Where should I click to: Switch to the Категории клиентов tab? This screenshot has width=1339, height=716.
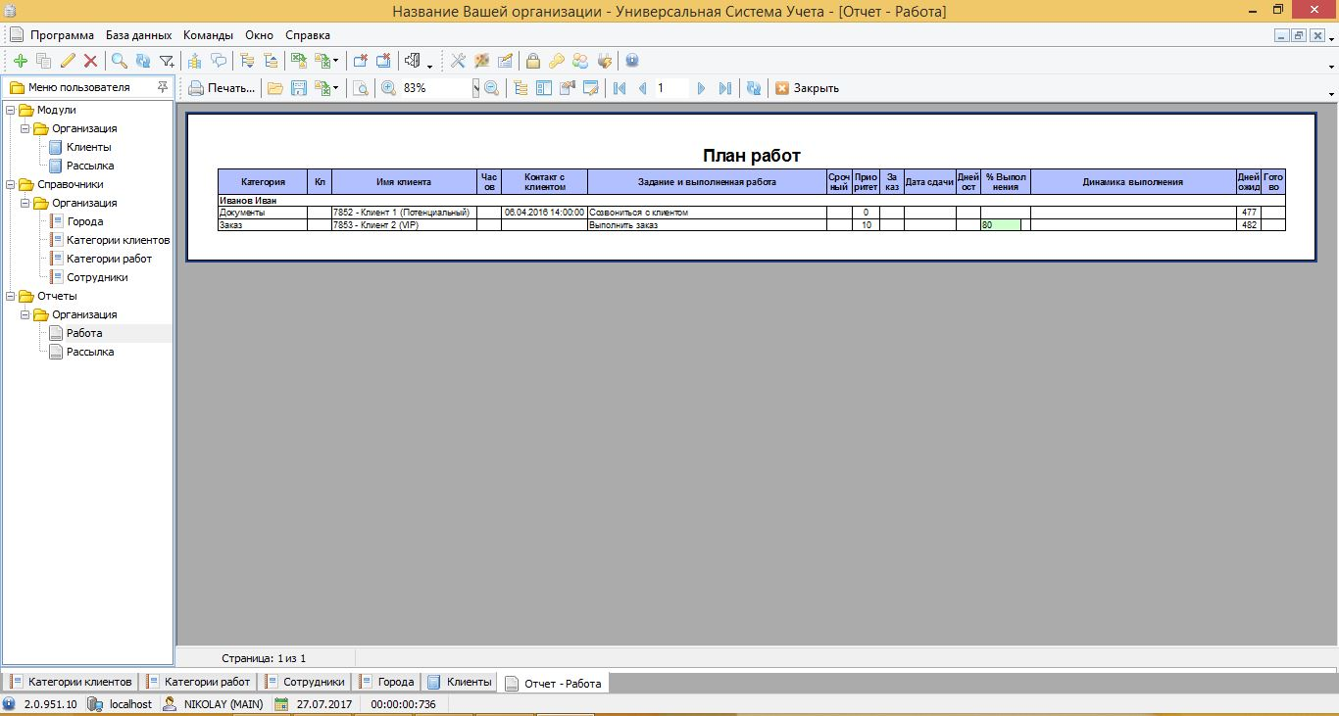[70, 682]
